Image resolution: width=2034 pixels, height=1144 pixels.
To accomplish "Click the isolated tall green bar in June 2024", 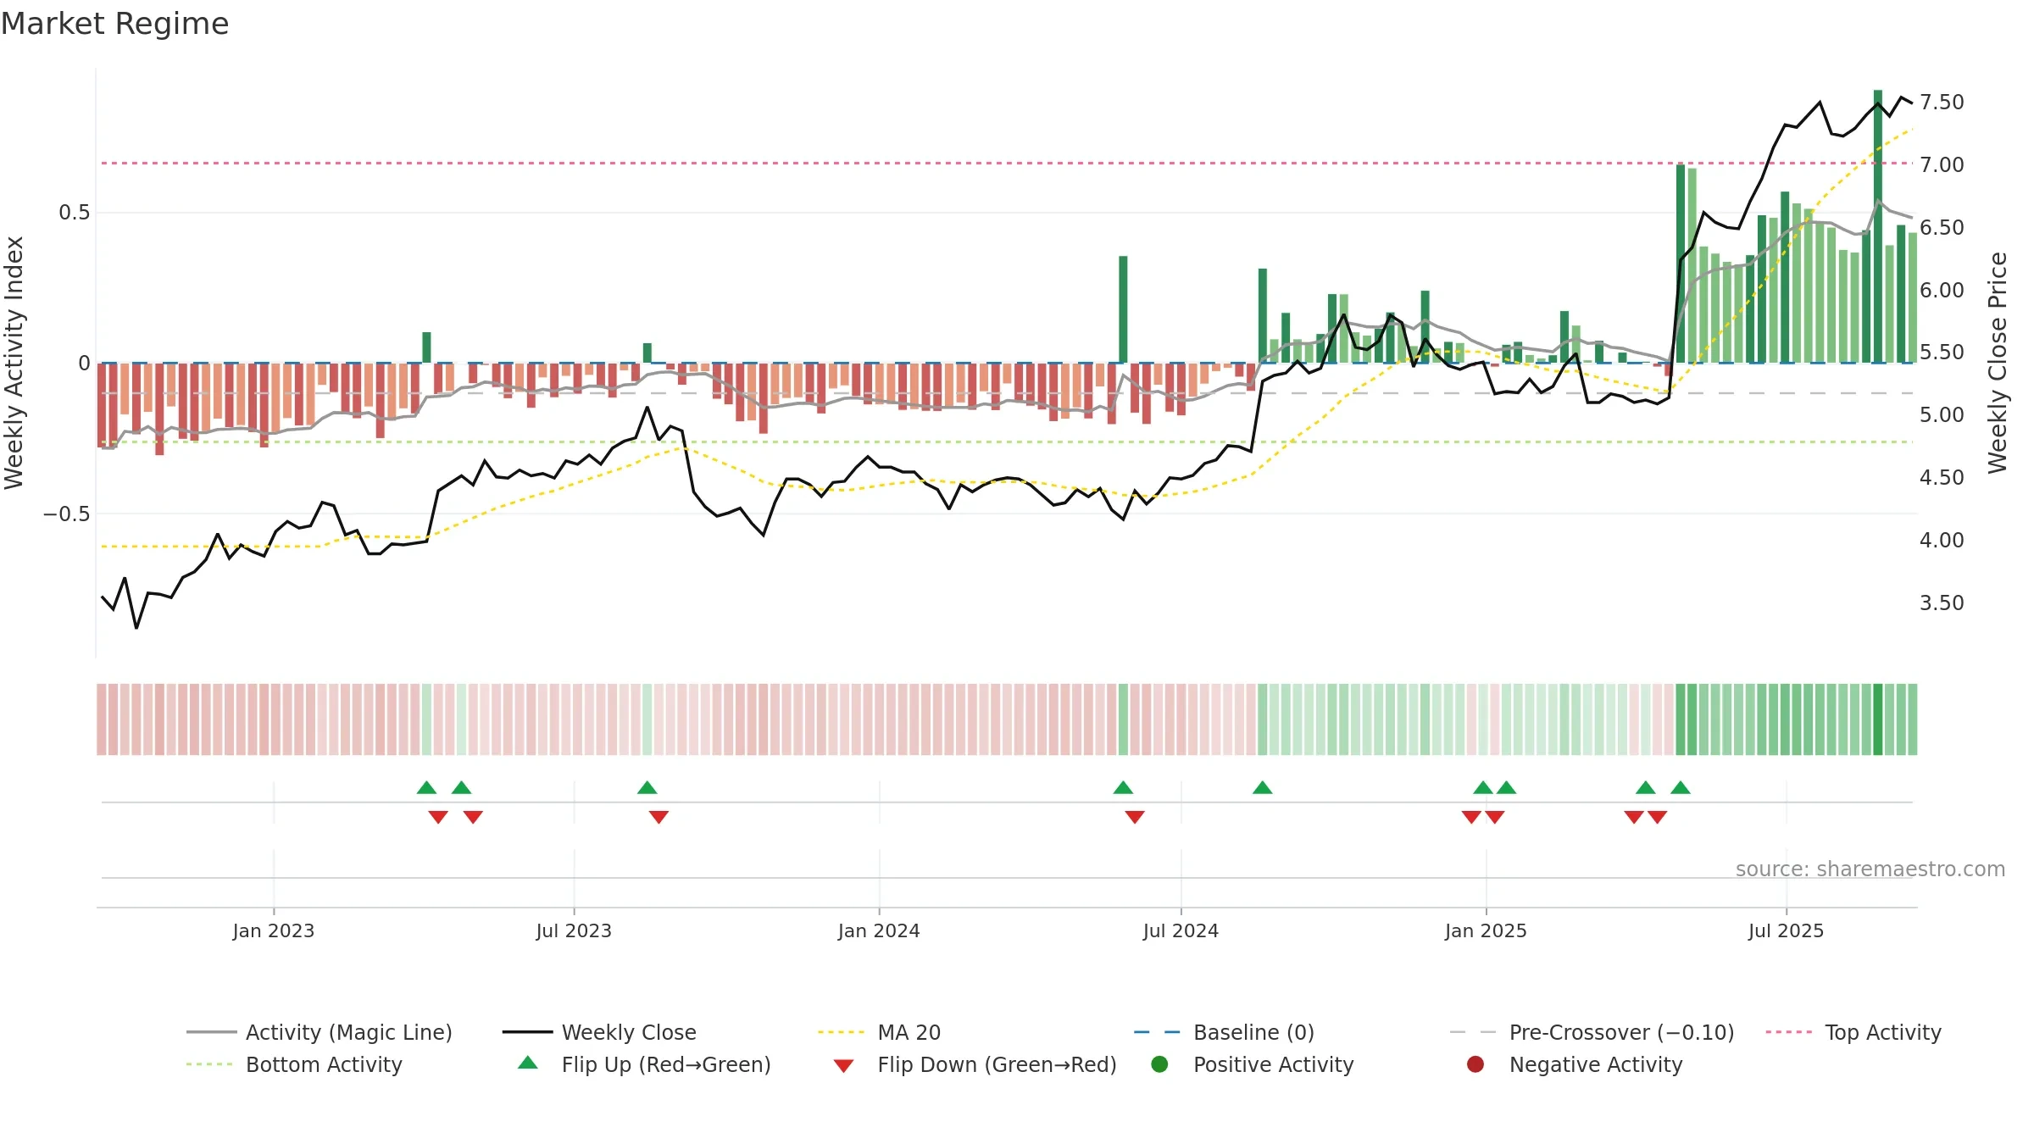I will 1123,309.
